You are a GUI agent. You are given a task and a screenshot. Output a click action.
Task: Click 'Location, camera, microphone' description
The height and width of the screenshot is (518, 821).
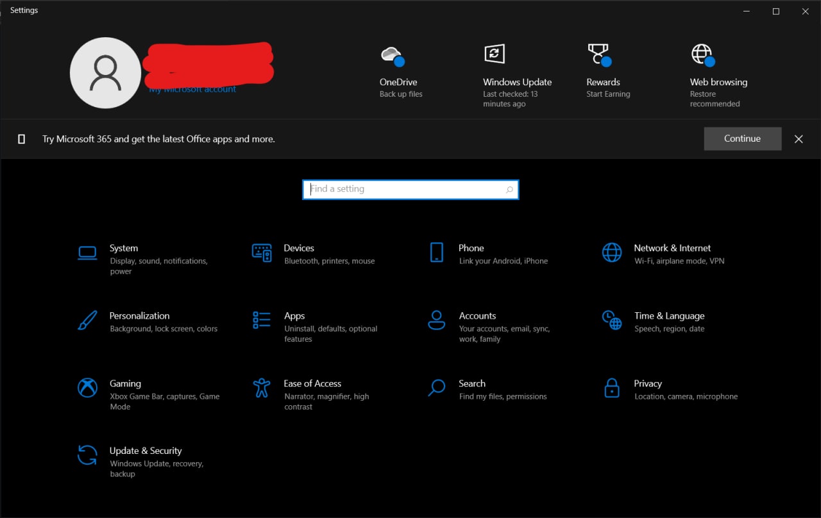686,397
